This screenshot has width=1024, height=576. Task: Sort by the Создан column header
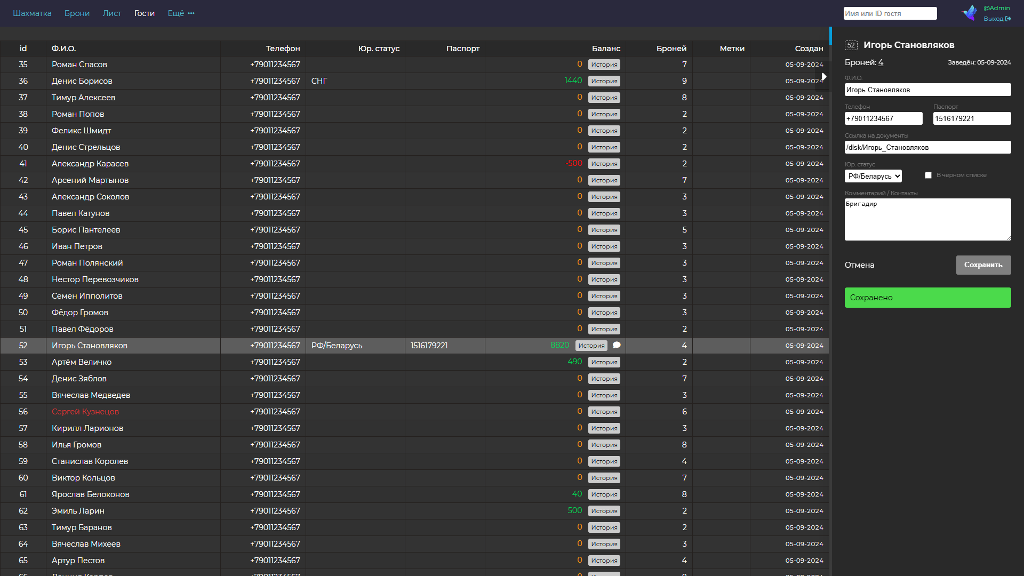[809, 49]
